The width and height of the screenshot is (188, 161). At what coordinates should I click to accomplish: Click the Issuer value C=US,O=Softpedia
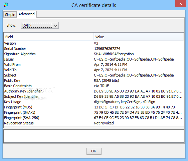[134, 59]
